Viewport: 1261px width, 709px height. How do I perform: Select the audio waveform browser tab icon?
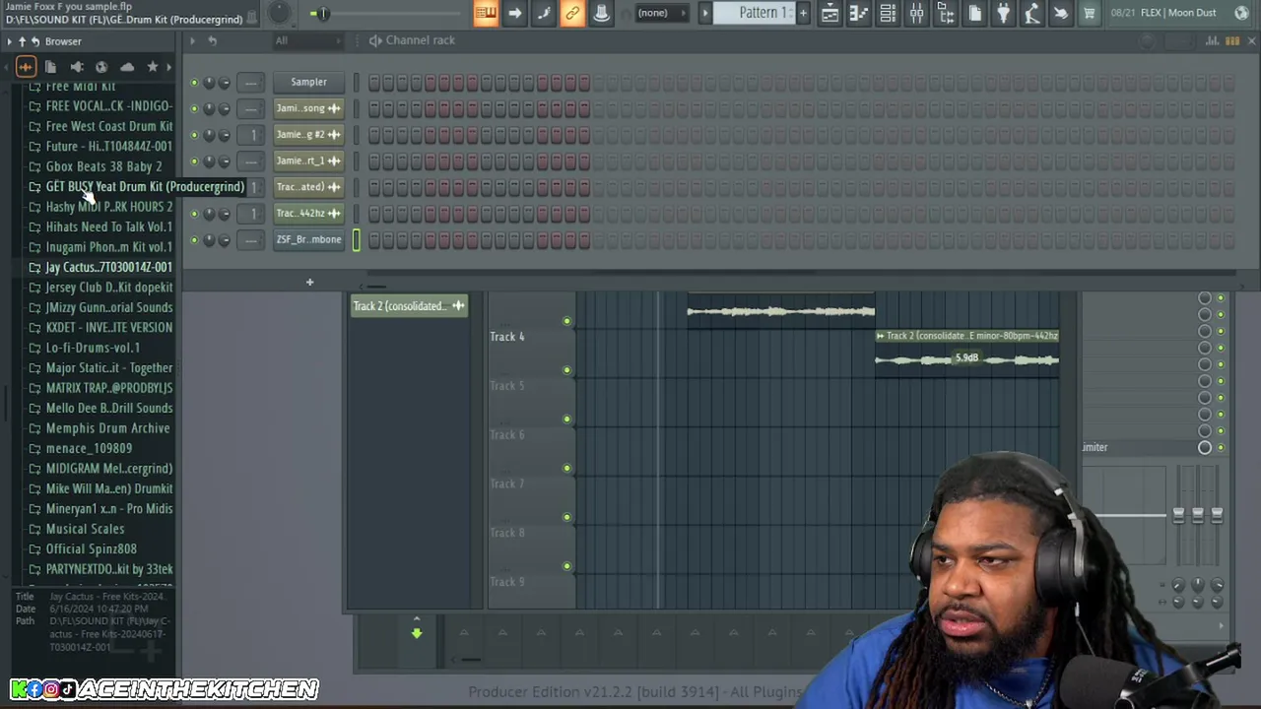tap(26, 67)
